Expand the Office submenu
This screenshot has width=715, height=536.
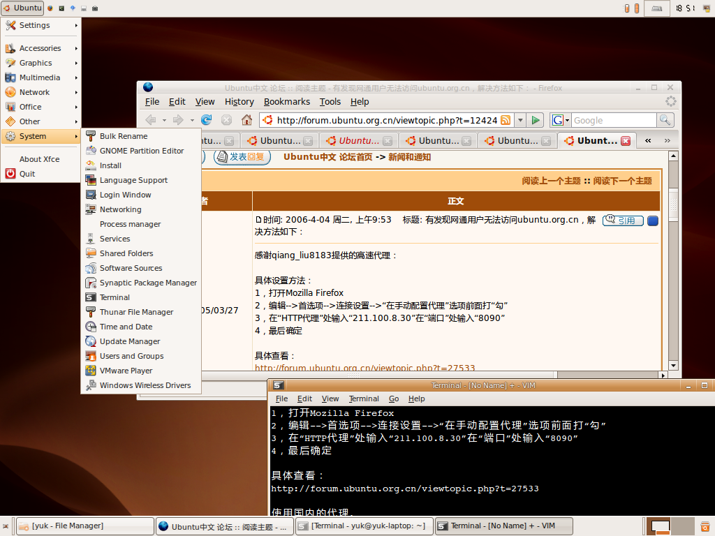pyautogui.click(x=40, y=107)
